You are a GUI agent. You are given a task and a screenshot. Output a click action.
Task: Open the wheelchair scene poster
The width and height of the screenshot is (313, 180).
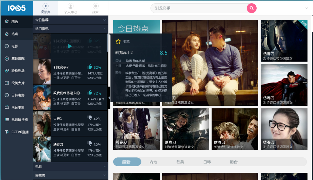(x=137, y=129)
